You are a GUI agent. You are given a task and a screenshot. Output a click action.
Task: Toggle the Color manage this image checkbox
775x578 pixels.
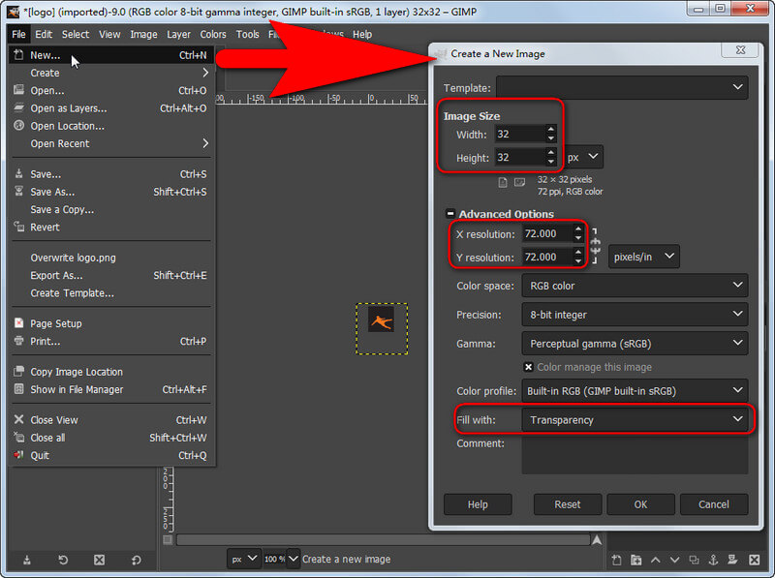529,367
